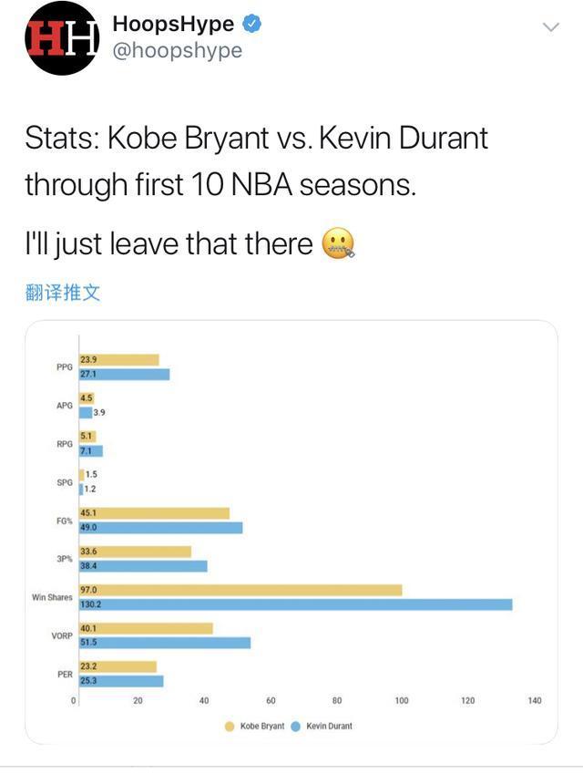Select the Kobe Bryant legend label

pyautogui.click(x=262, y=726)
